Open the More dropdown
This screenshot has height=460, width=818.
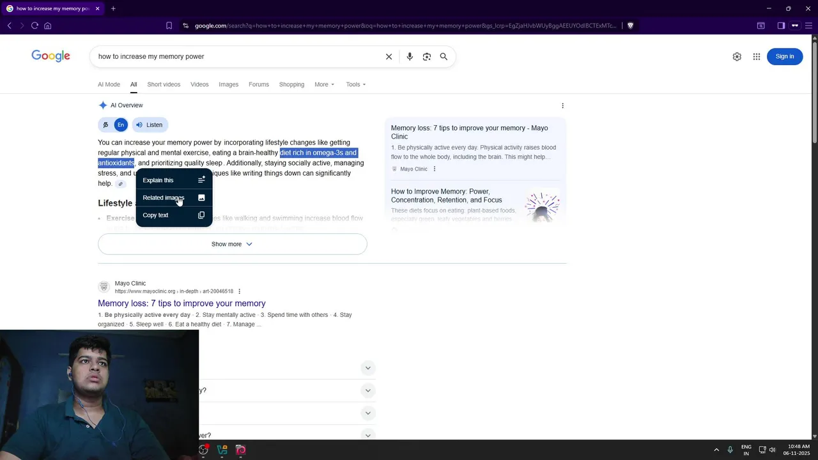click(x=324, y=84)
